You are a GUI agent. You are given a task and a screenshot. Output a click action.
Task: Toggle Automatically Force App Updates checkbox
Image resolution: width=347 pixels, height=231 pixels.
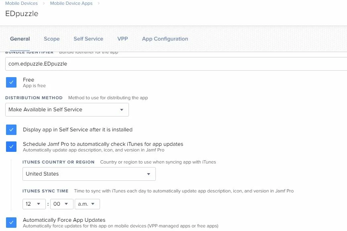click(11, 223)
